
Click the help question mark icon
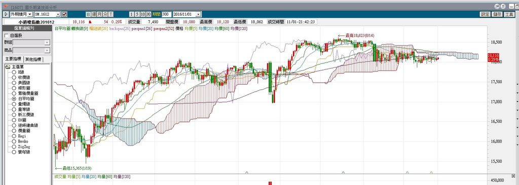(x=503, y=6)
